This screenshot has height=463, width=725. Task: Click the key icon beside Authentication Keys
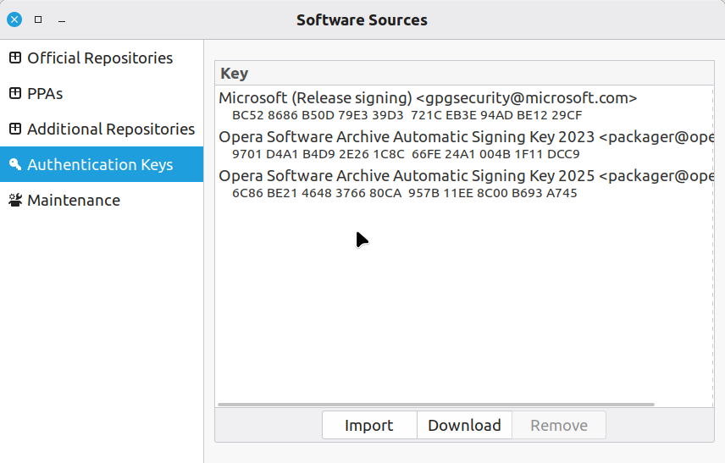pos(15,164)
